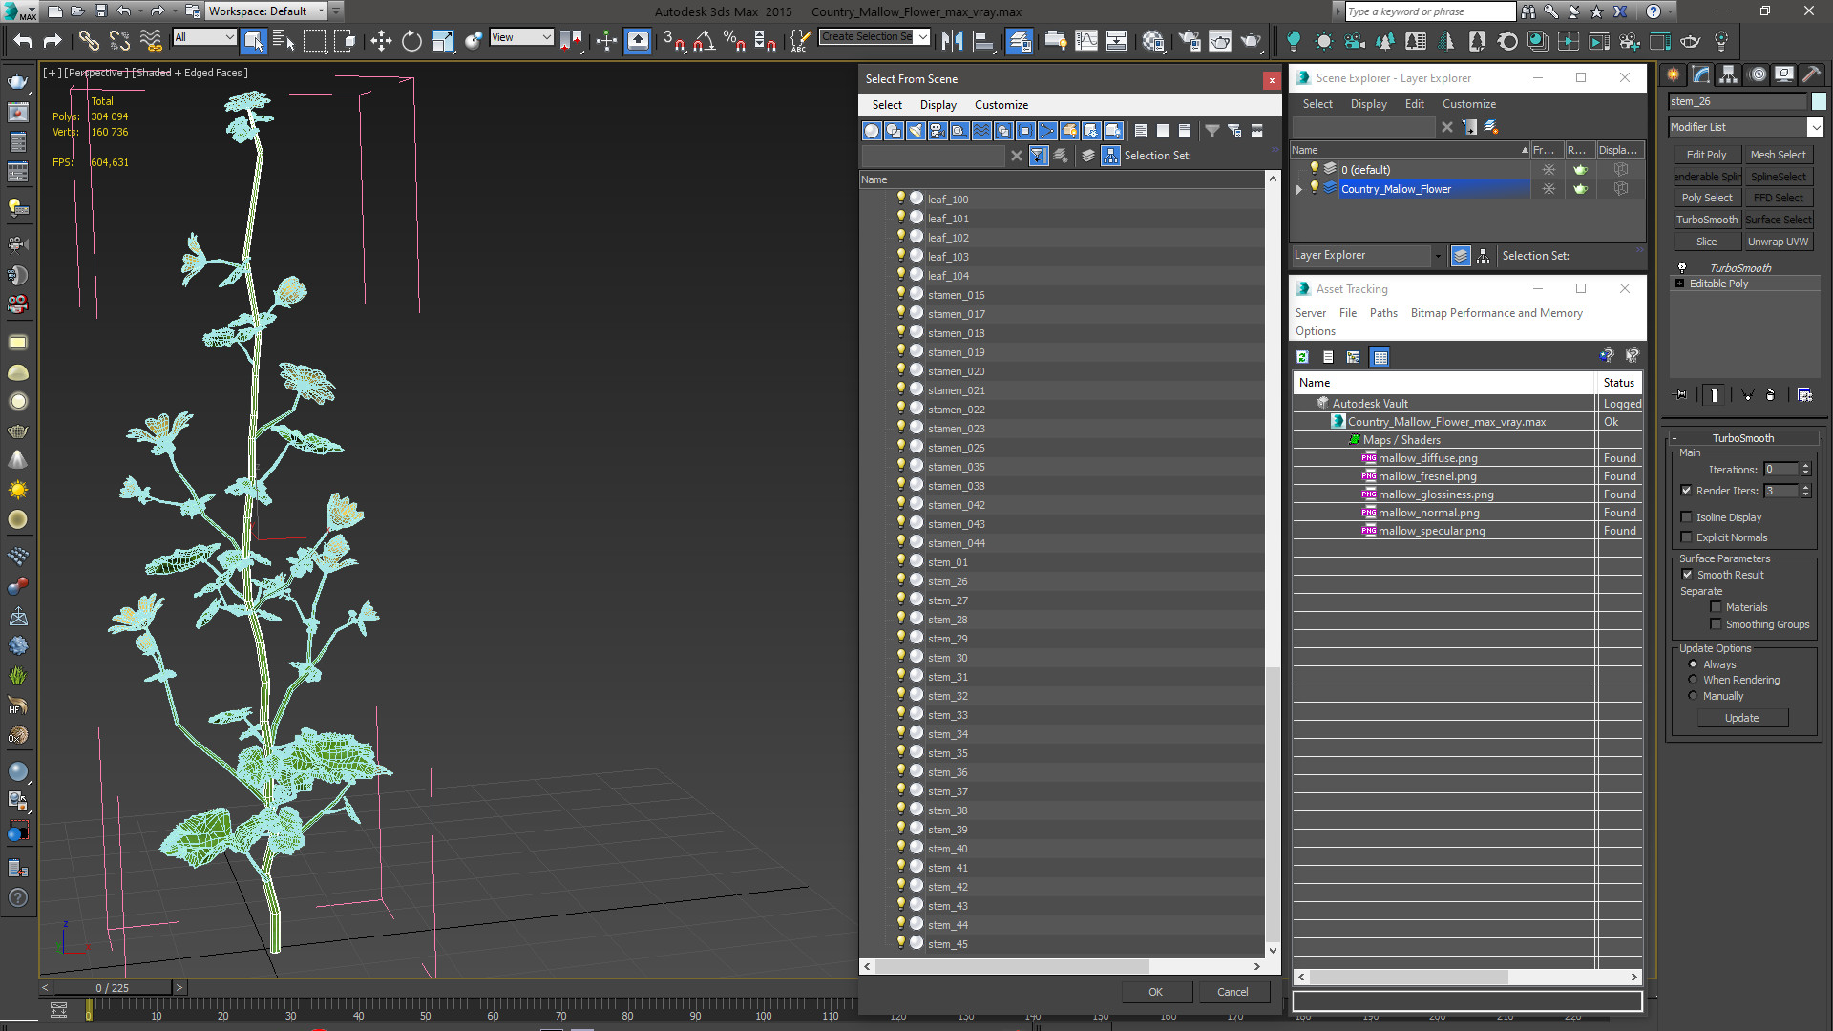The height and width of the screenshot is (1031, 1833).
Task: Open Create Selection Set dropdown
Action: 922,37
